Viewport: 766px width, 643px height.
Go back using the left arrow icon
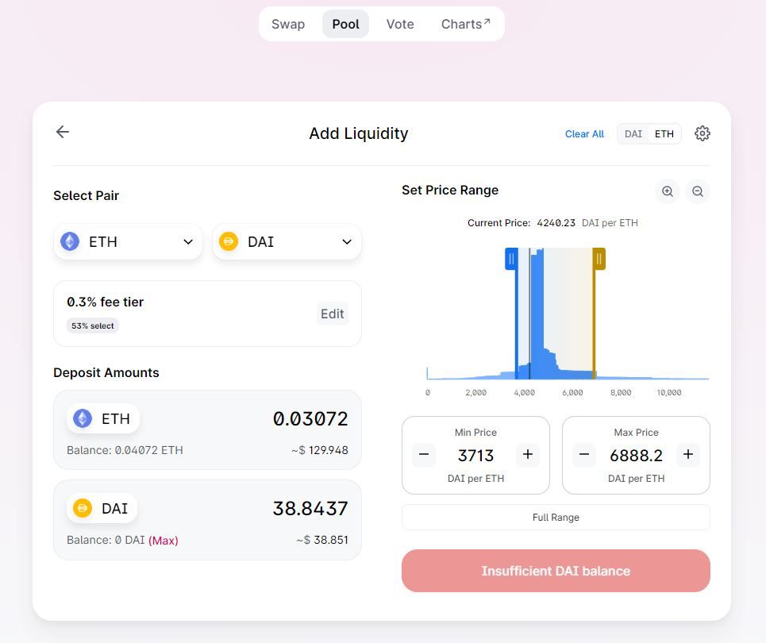(x=63, y=132)
